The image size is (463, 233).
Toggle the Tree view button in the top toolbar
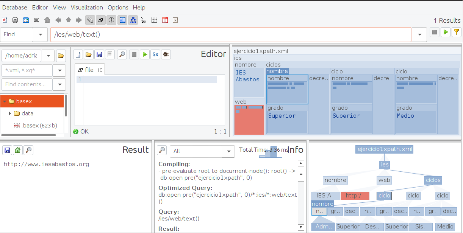pos(133,20)
